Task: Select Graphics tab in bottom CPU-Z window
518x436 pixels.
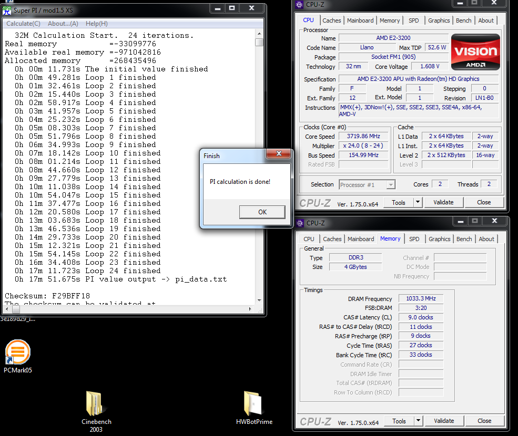Action: [439, 239]
